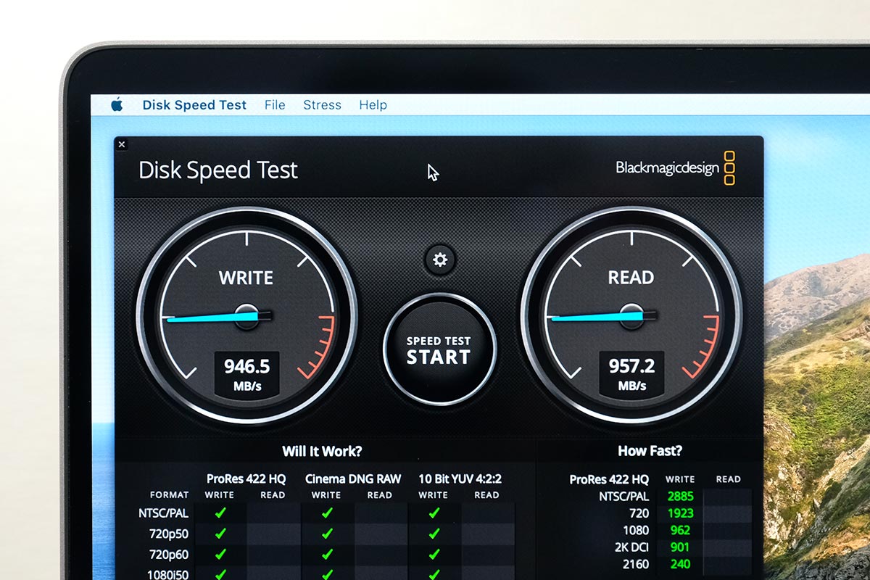Click the FORMAT column label
This screenshot has width=870, height=580.
(x=169, y=495)
